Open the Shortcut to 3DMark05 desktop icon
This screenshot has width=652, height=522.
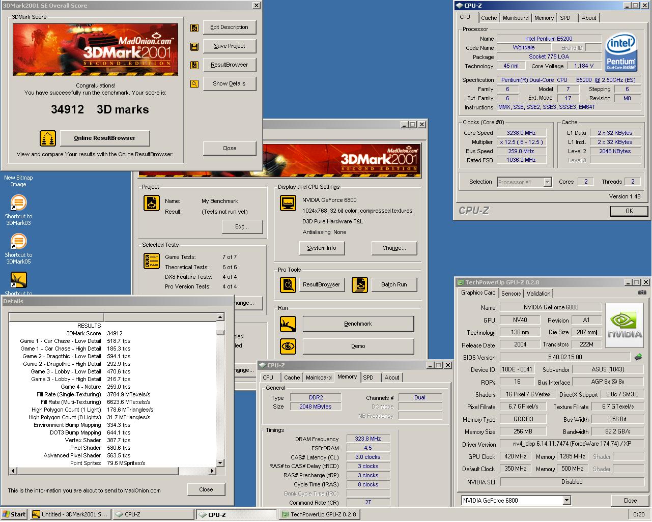click(18, 249)
